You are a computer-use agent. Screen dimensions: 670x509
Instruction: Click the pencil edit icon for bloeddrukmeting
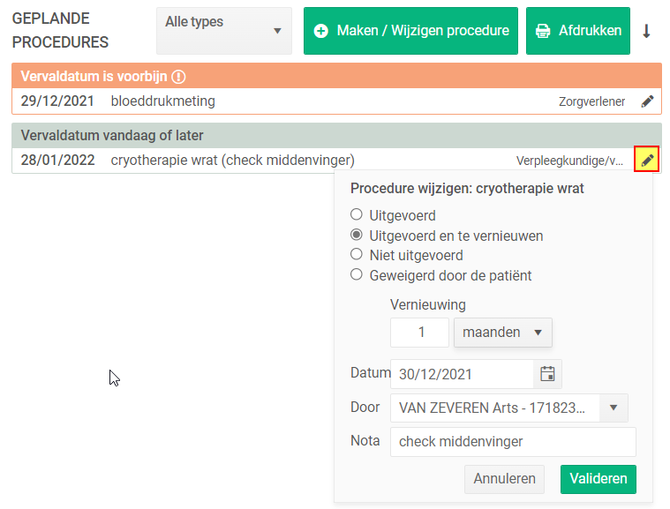pyautogui.click(x=647, y=101)
